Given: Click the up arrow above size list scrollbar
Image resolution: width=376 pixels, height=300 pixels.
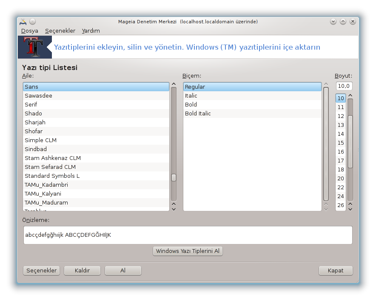Looking at the screenshot, I should pos(350,95).
